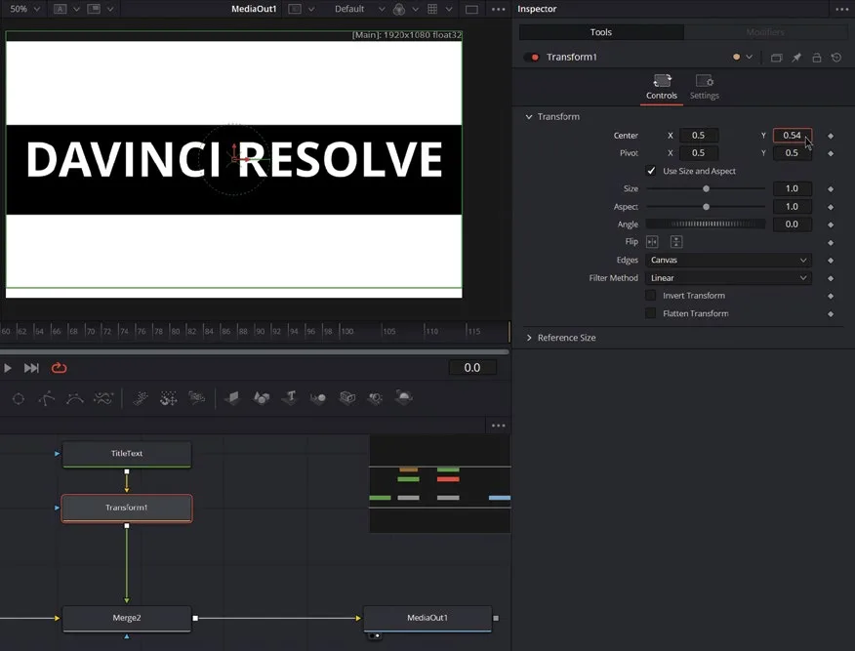The width and height of the screenshot is (855, 651).
Task: Toggle keyframe diamond for Size
Action: [x=831, y=189]
